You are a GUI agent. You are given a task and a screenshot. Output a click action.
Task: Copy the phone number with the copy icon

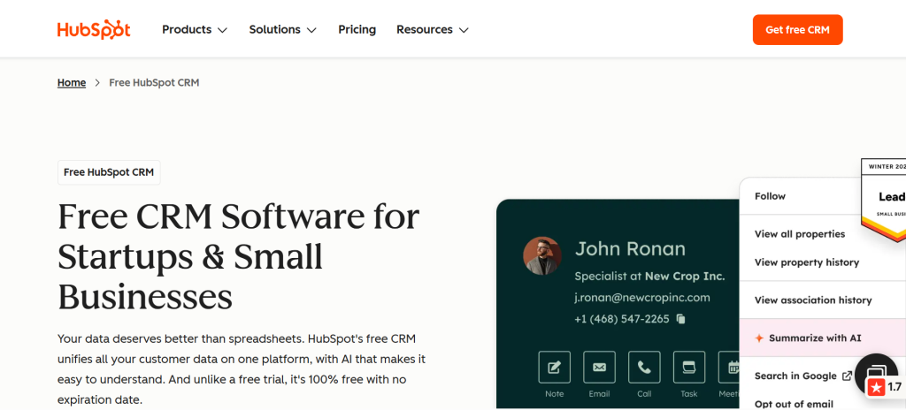pos(680,319)
